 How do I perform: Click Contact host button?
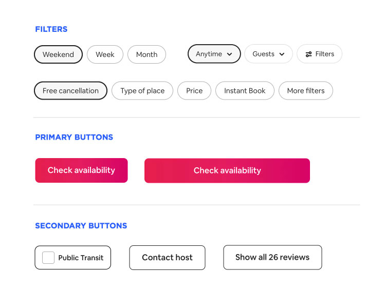(167, 258)
